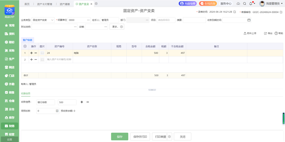Click the 附件上传 upload button
285x142 pixels.
[x=250, y=33]
